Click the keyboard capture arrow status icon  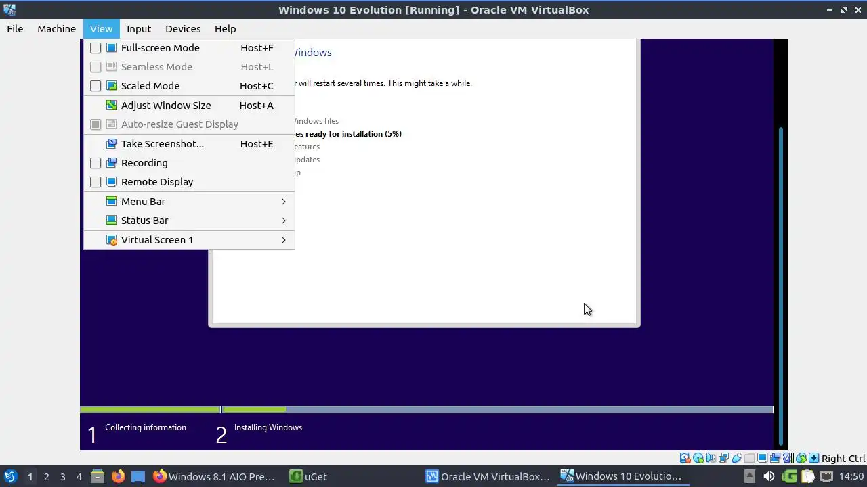pos(814,458)
